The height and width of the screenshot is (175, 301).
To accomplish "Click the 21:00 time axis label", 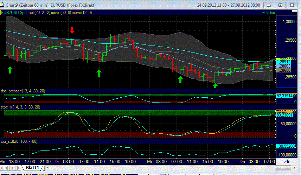I will pyautogui.click(x=45, y=162).
